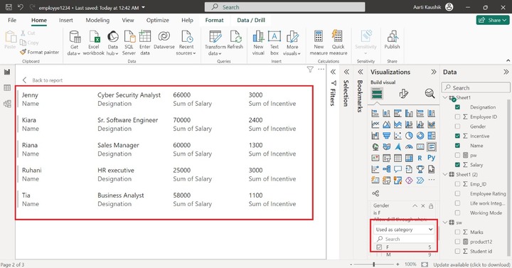512x268 pixels.
Task: Click the Excel workbook icon
Action: (x=94, y=37)
